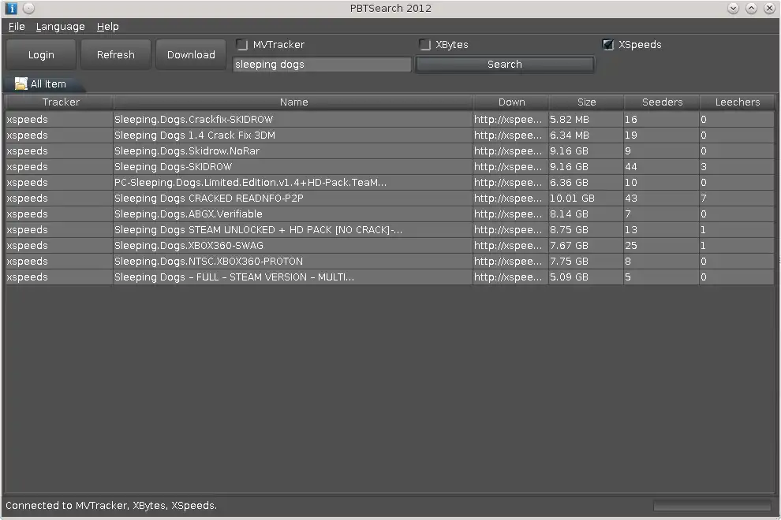Screen dimensions: 781x520
Task: Click seeders value '44'
Action: coord(661,167)
